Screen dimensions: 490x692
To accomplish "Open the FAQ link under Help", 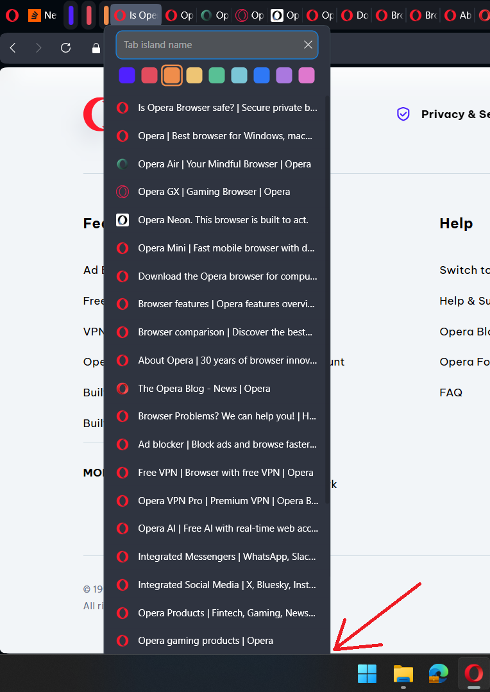I will coord(451,392).
